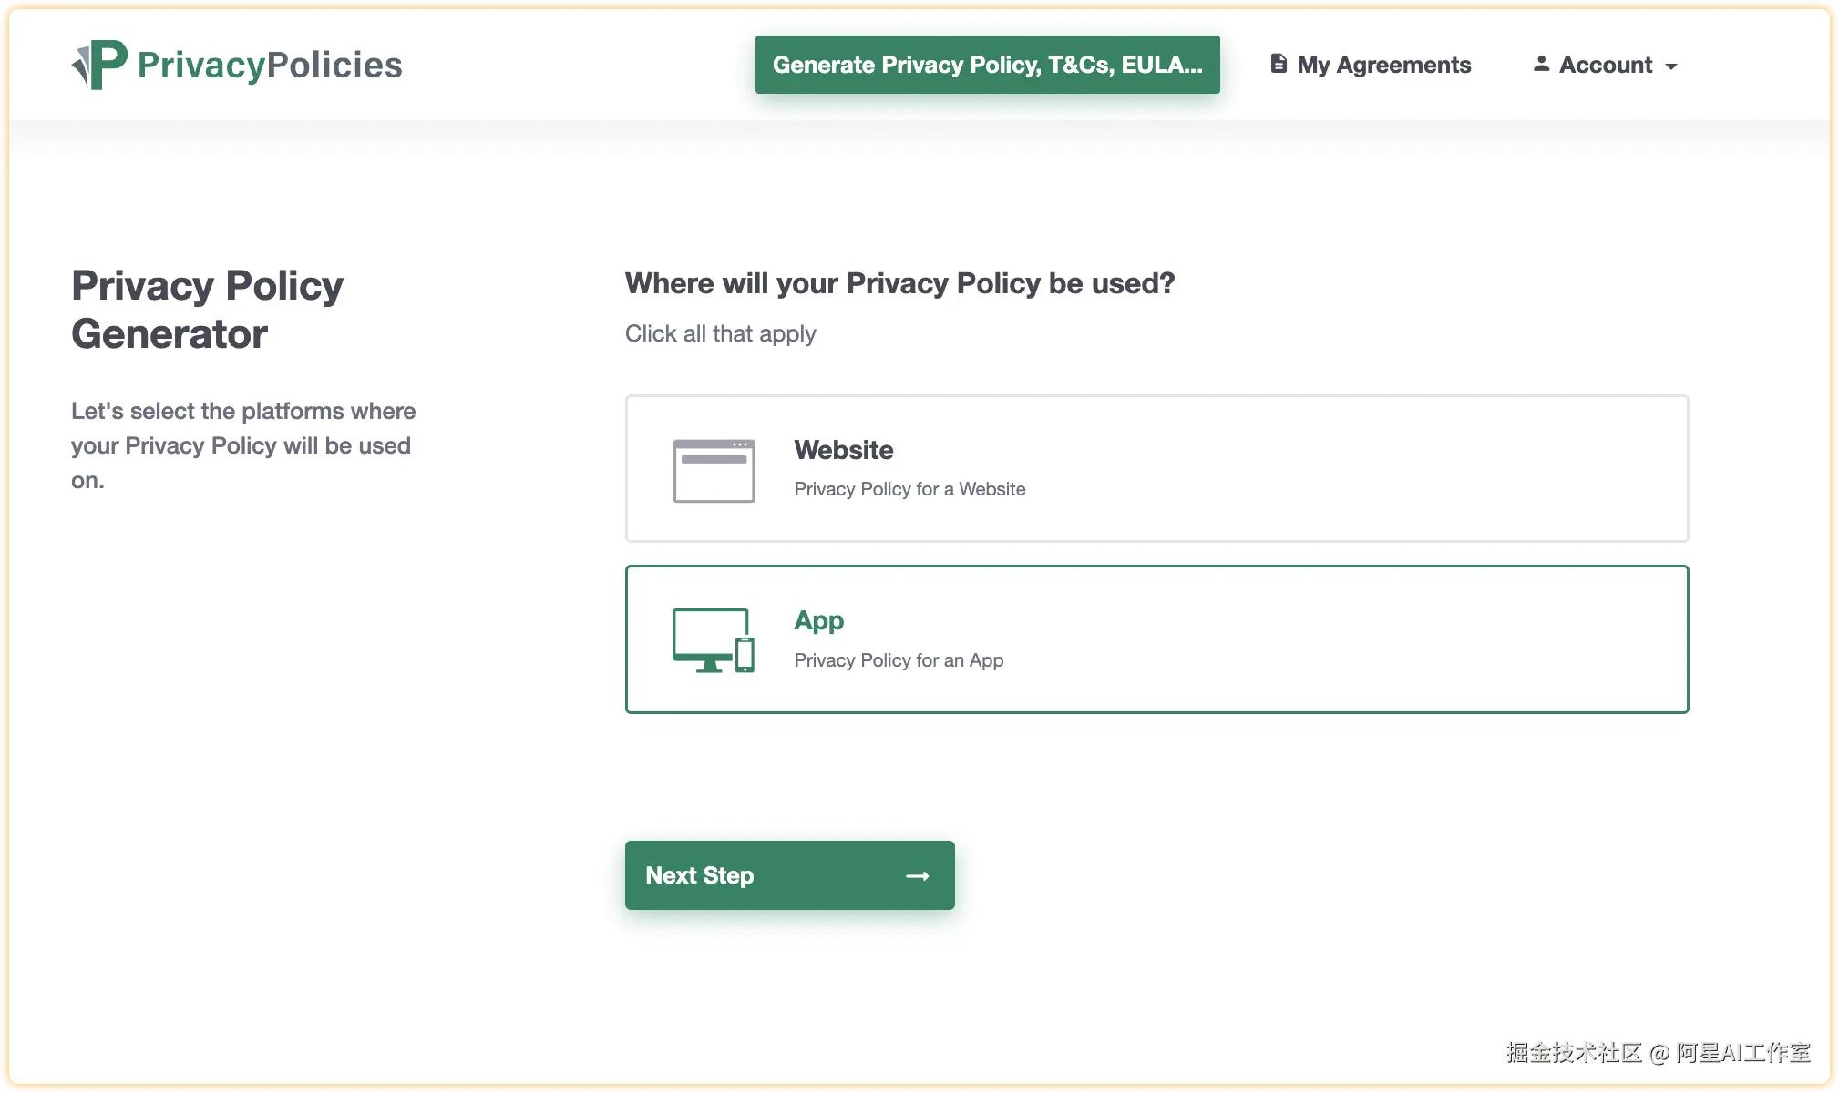Click the Website option title
Viewport: 1839px width, 1093px height.
843,450
